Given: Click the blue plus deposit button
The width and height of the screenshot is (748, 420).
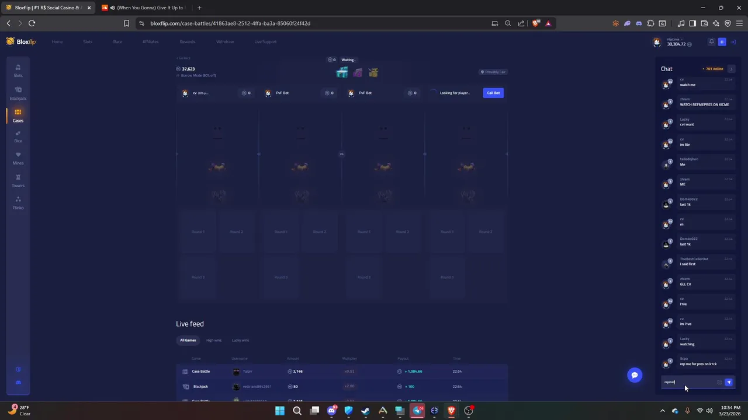Looking at the screenshot, I should point(722,42).
